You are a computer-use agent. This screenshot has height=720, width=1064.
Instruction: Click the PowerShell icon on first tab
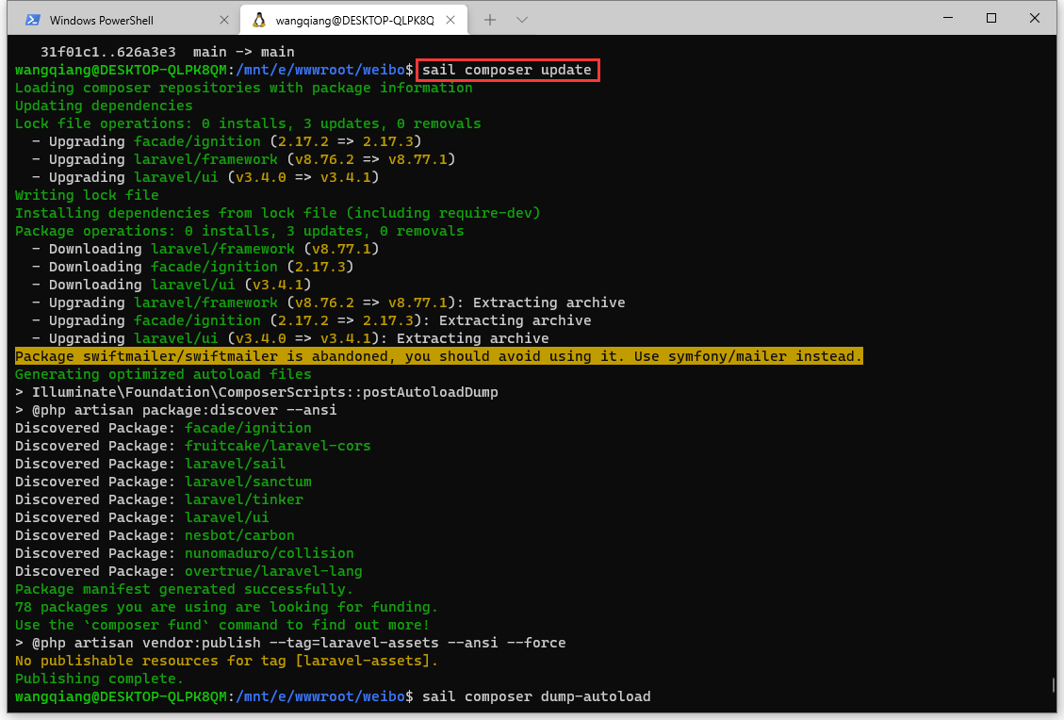pyautogui.click(x=33, y=20)
